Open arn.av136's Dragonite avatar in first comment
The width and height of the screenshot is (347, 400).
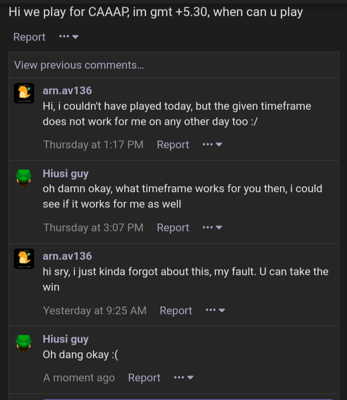[x=24, y=93]
